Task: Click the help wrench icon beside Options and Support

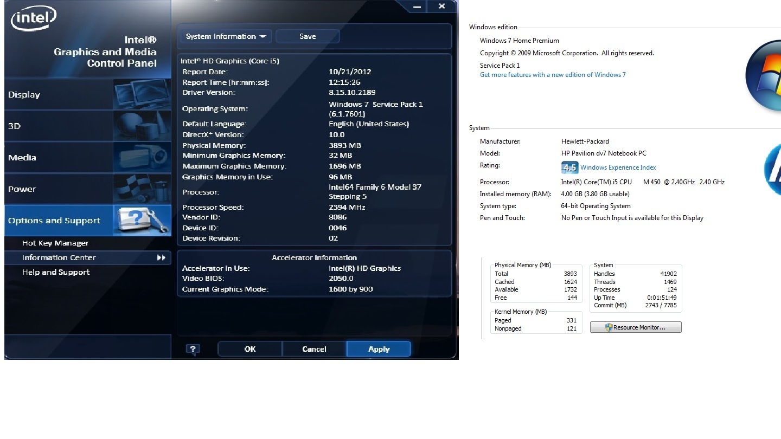Action: tap(142, 220)
